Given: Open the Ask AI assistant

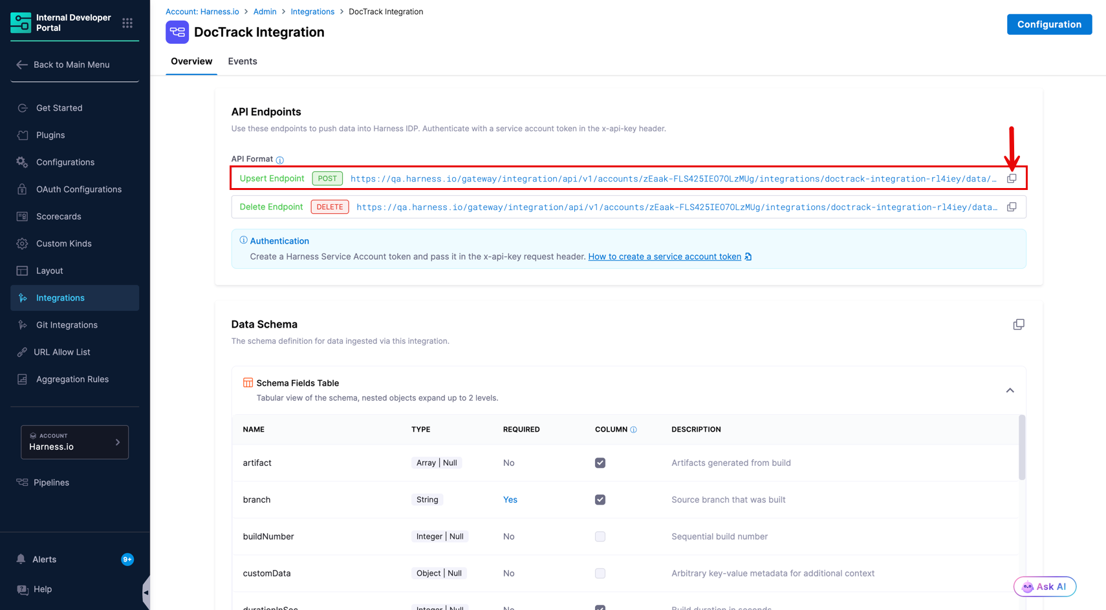Looking at the screenshot, I should (x=1045, y=587).
